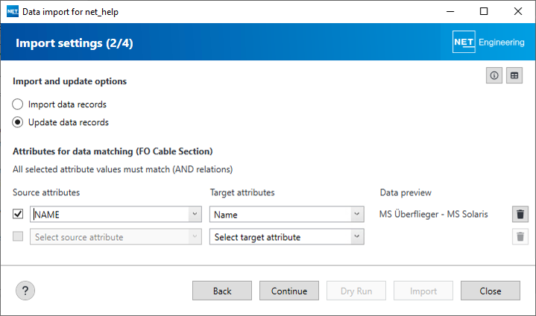
Task: Click the info icon button
Action: [x=494, y=76]
